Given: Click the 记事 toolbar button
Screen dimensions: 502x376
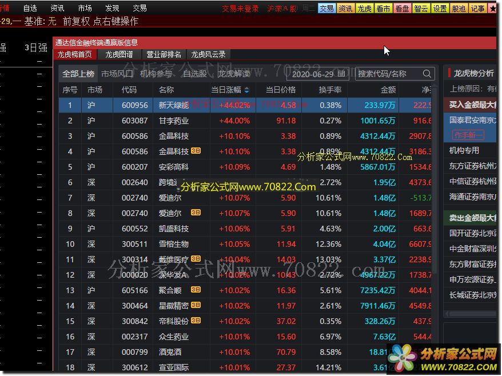Looking at the screenshot, I should click(x=477, y=9).
